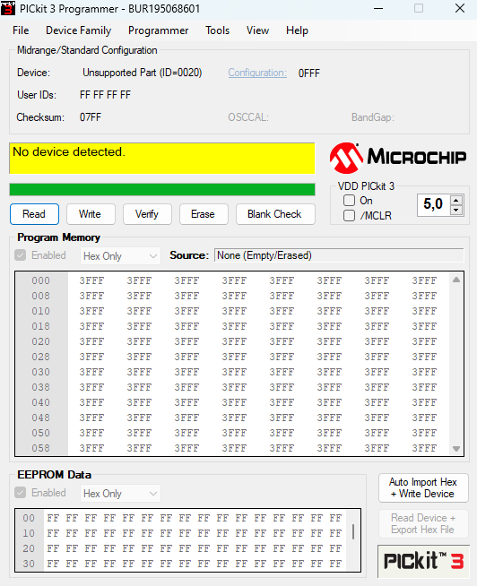Image resolution: width=477 pixels, height=586 pixels.
Task: Select first 3FFF cell in row 000
Action: click(x=91, y=280)
